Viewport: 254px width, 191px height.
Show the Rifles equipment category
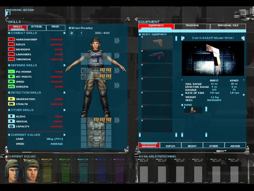[x=170, y=146]
